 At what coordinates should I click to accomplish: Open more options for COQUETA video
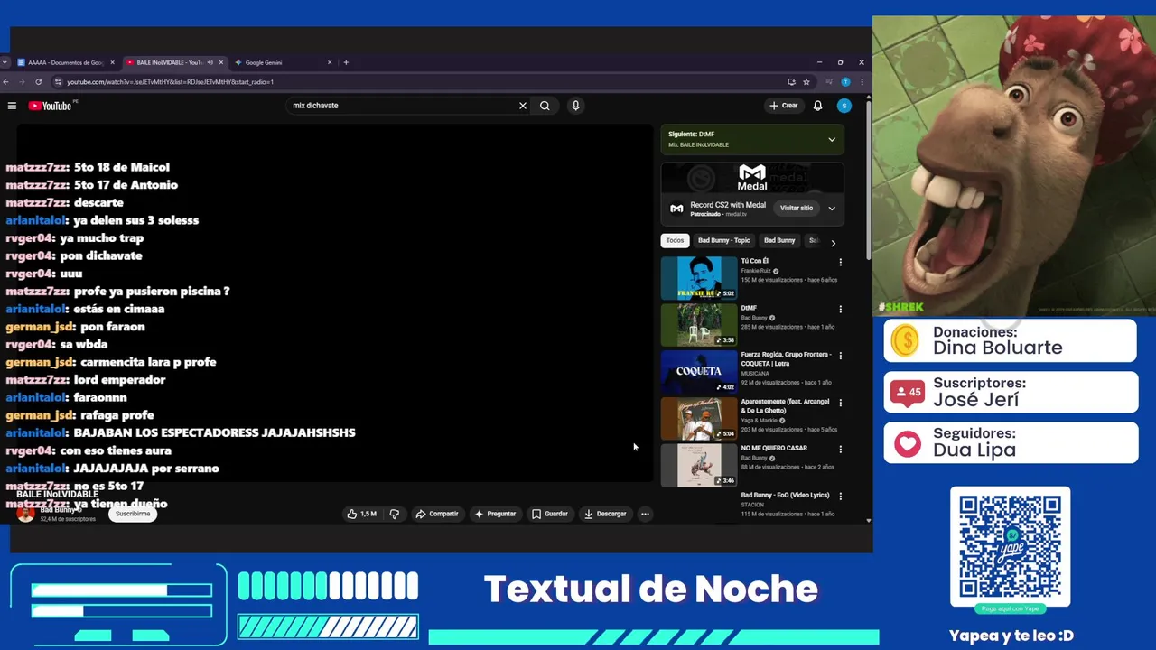click(840, 356)
